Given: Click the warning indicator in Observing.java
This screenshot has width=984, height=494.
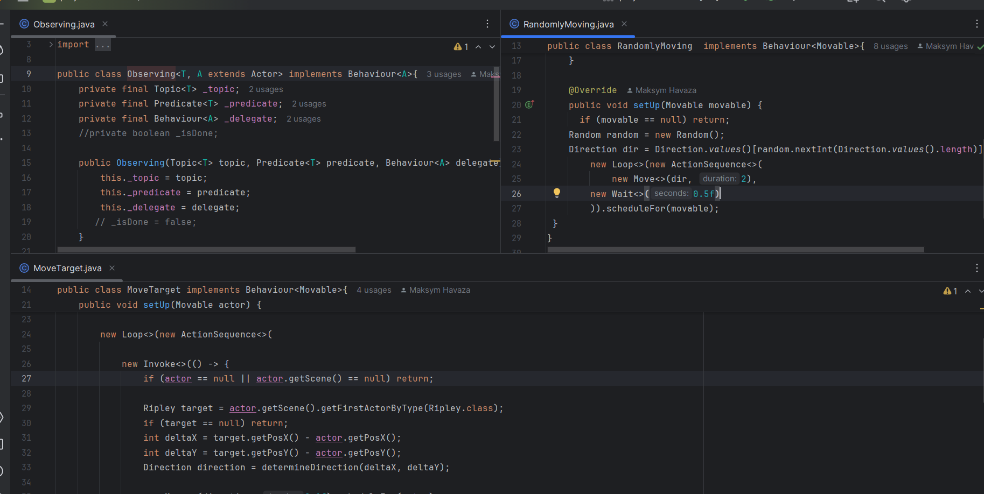Looking at the screenshot, I should tap(461, 47).
